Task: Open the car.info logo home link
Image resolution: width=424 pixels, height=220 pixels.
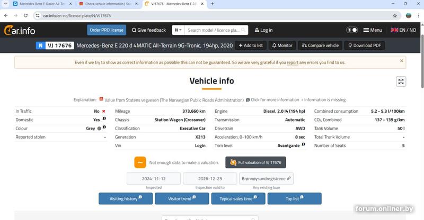Action: click(20, 30)
